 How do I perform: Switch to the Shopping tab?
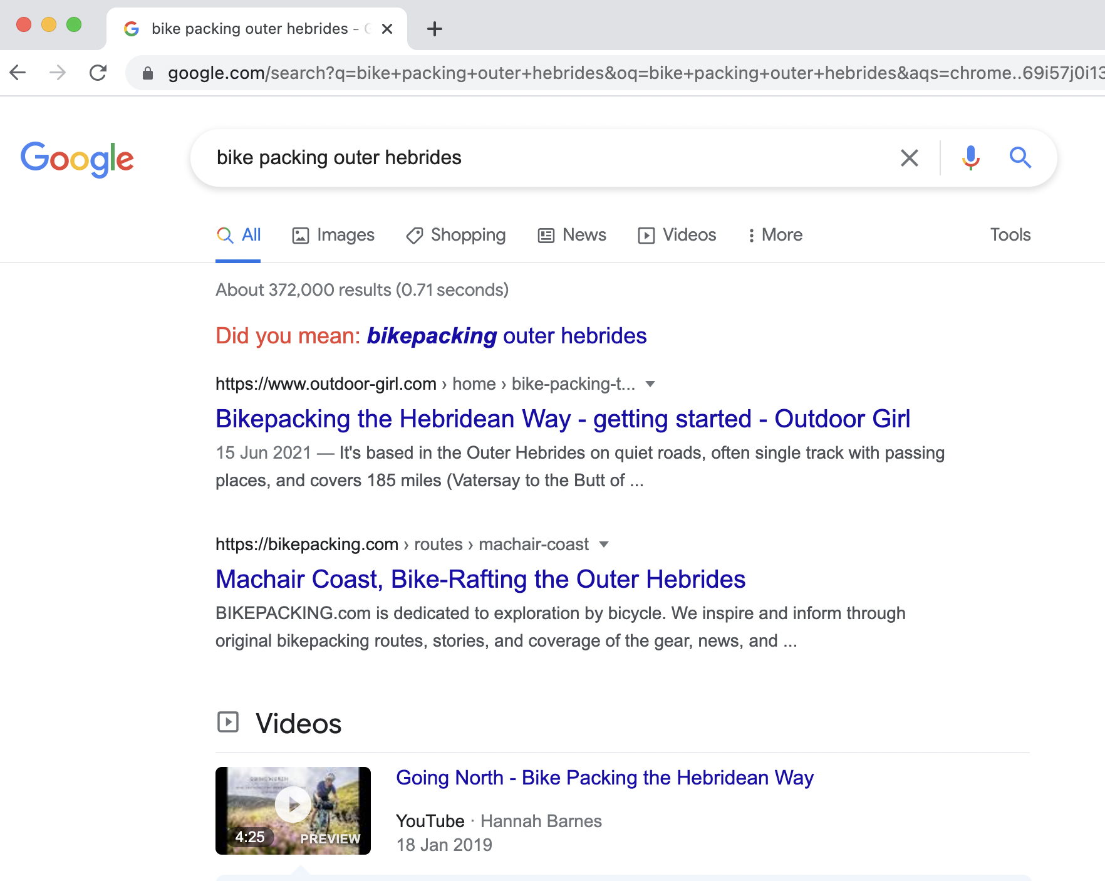tap(456, 235)
